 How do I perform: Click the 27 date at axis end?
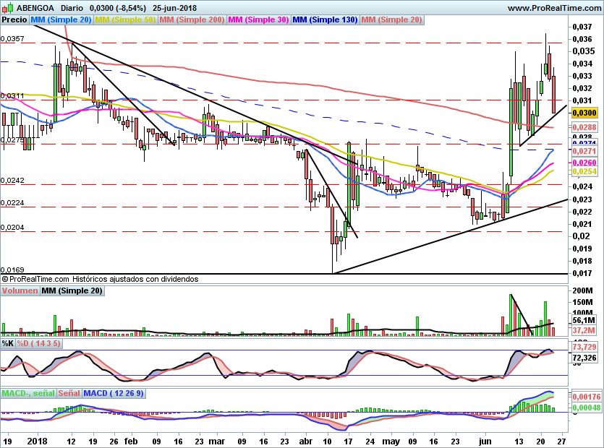561,441
